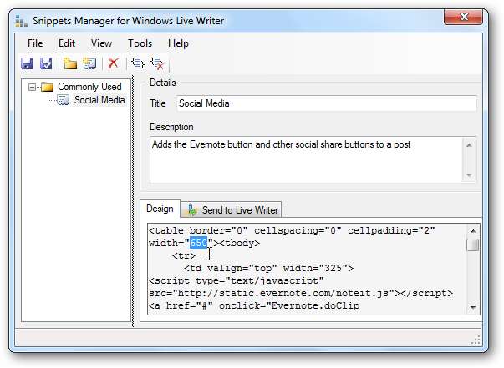This screenshot has height=368, width=504.
Task: Click the second save icon with checkmark
Action: click(x=47, y=63)
